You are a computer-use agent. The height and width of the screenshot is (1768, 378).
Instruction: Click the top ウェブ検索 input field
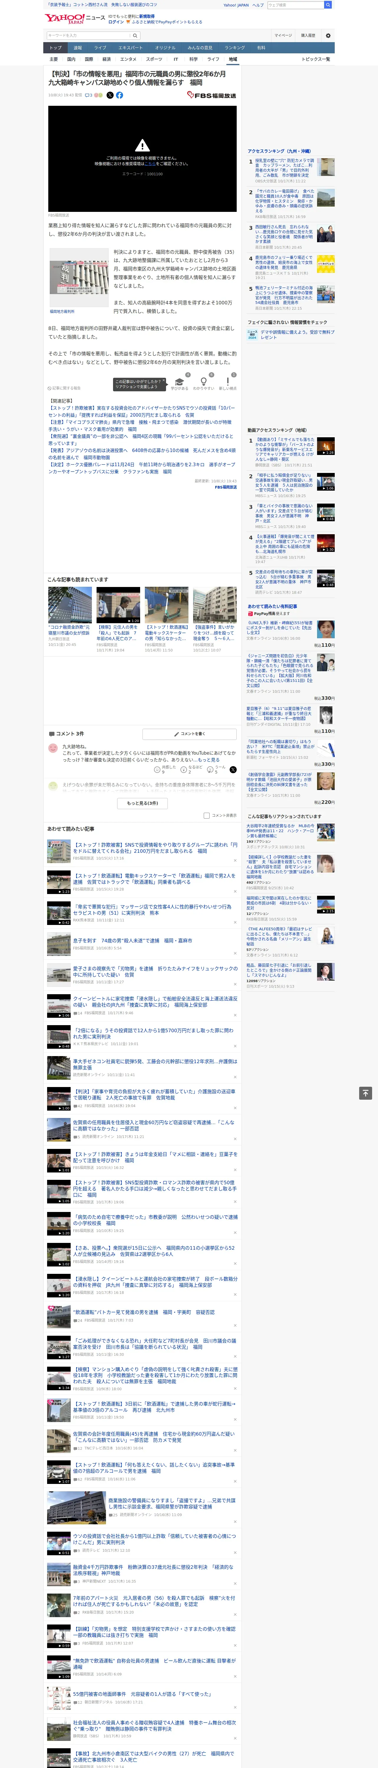295,5
